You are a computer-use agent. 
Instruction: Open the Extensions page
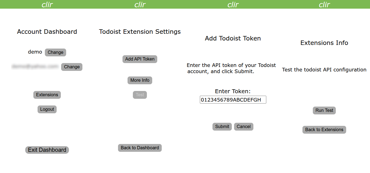click(x=47, y=95)
